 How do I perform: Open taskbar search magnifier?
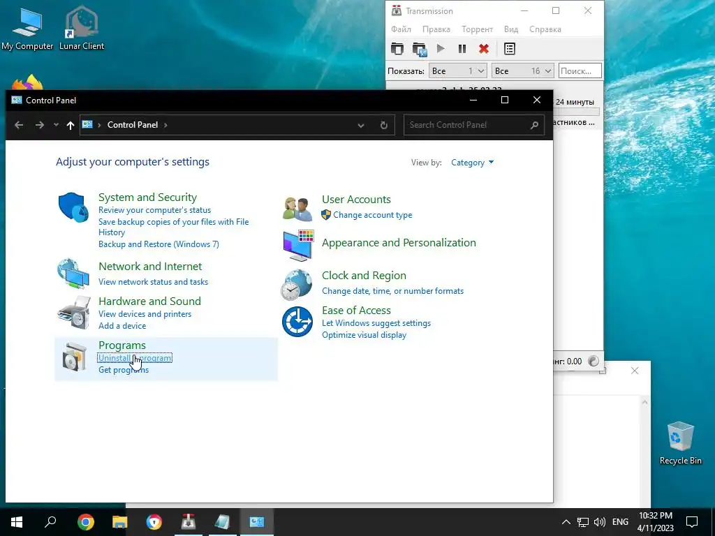(x=50, y=521)
